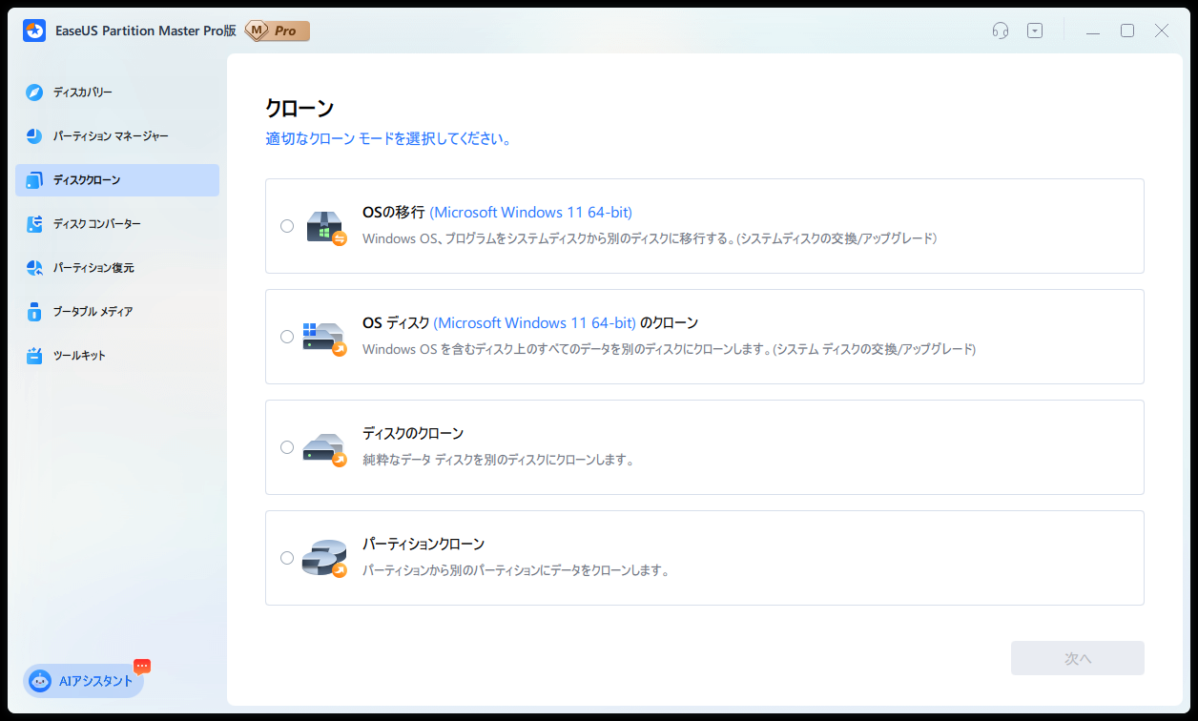1198x721 pixels.
Task: Maximize the EaseUS Partition Master window
Action: pos(1127,31)
